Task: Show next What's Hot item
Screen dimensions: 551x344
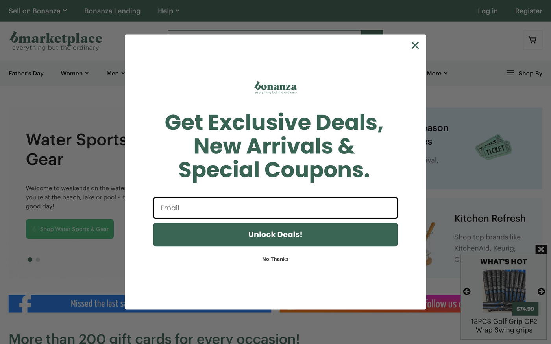Action: point(541,291)
